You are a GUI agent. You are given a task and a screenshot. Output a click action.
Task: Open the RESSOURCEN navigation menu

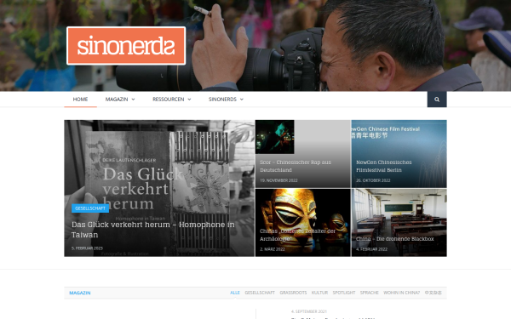168,100
